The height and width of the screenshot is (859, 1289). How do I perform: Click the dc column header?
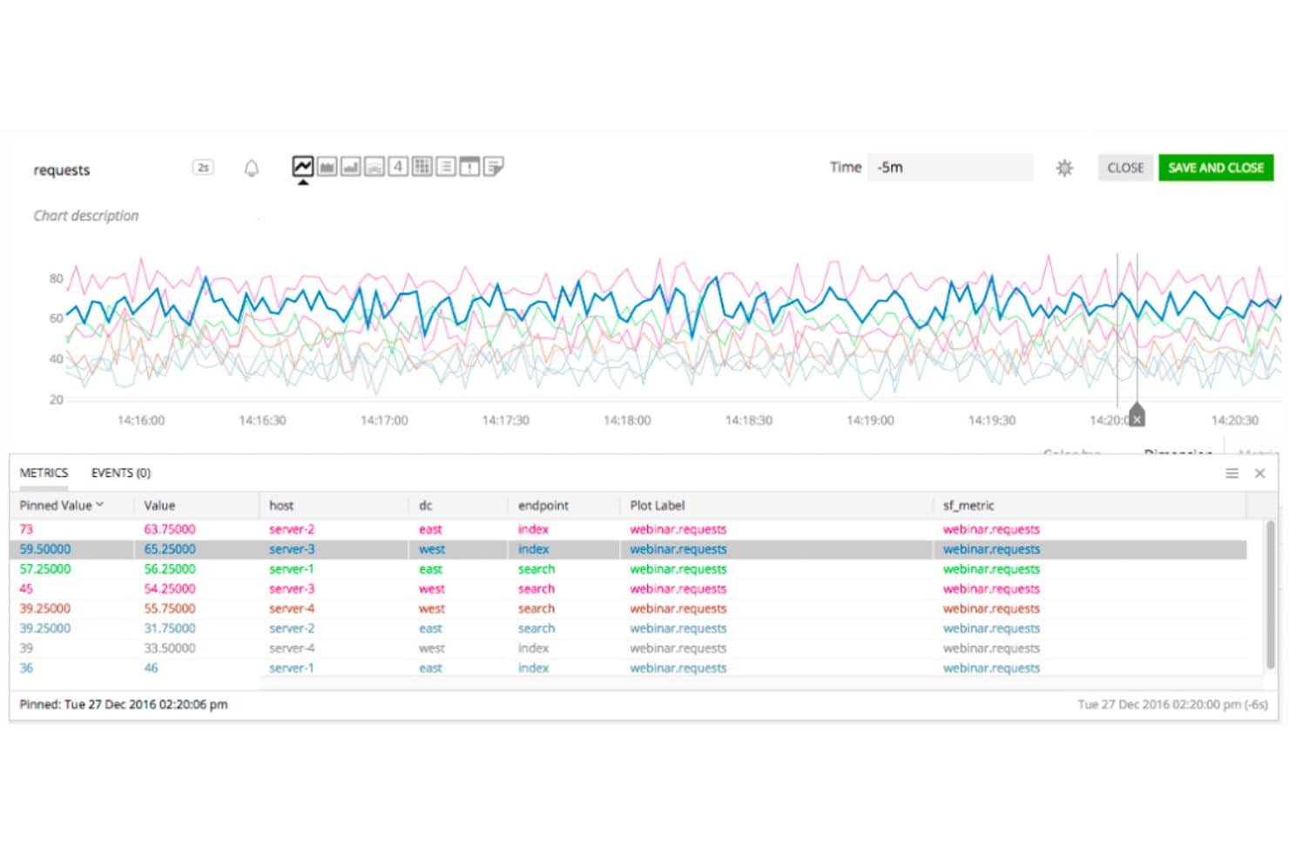(425, 505)
